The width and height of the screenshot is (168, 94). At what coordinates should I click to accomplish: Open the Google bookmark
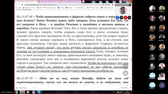[18, 8]
